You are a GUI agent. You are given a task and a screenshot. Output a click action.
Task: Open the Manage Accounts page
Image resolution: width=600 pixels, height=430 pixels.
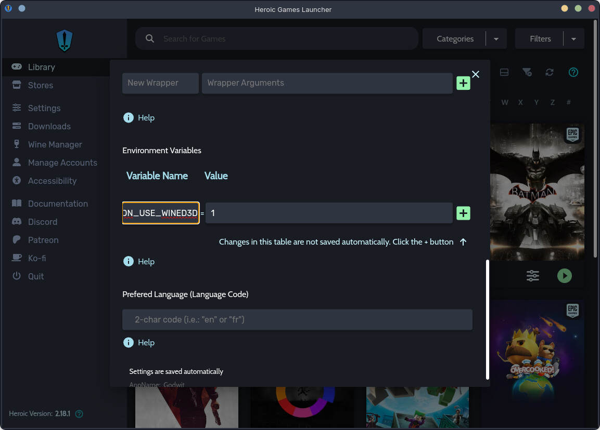(x=62, y=163)
